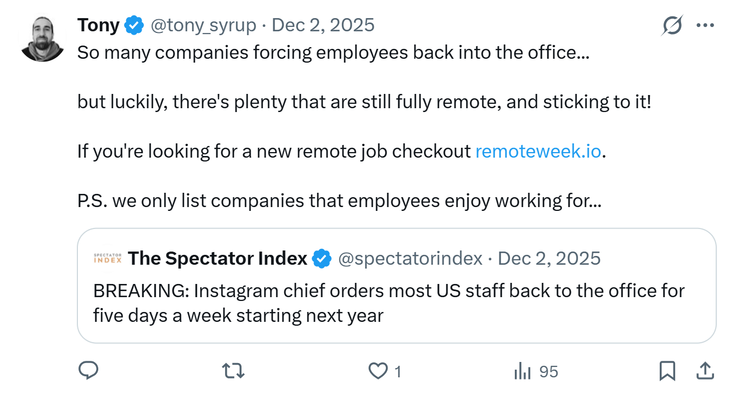Bookmark this post from Tony

coord(667,372)
